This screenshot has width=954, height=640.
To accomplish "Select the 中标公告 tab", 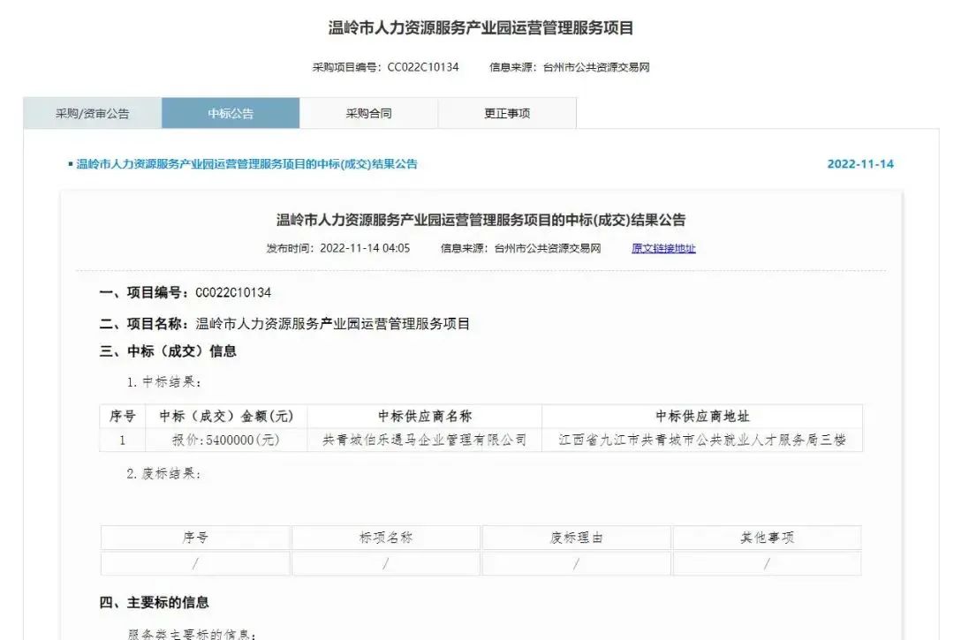I will (x=231, y=113).
